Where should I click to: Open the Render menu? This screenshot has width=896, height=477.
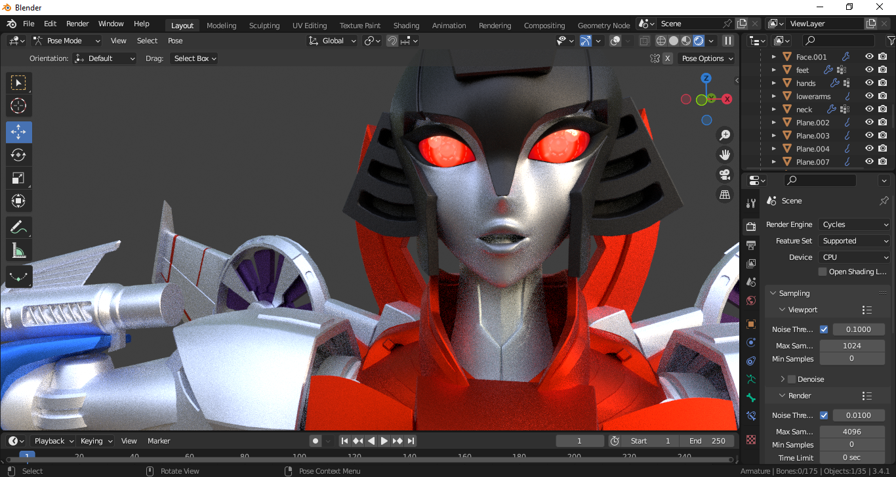(77, 24)
